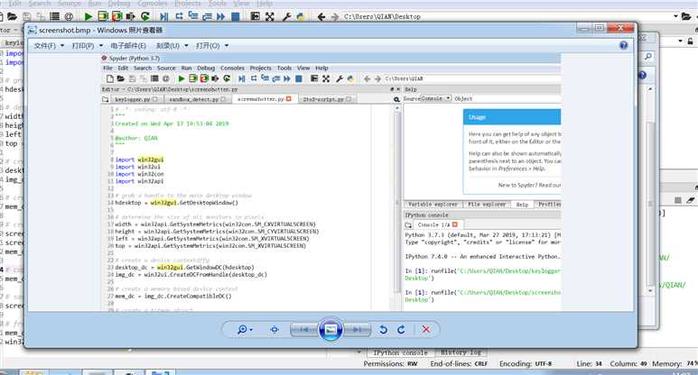Image resolution: width=698 pixels, height=375 pixels.
Task: Click the Step return debug icon
Action: [x=207, y=16]
